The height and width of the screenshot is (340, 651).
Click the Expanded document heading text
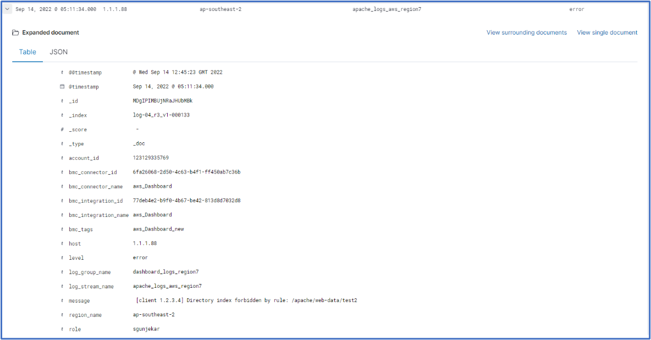point(51,32)
